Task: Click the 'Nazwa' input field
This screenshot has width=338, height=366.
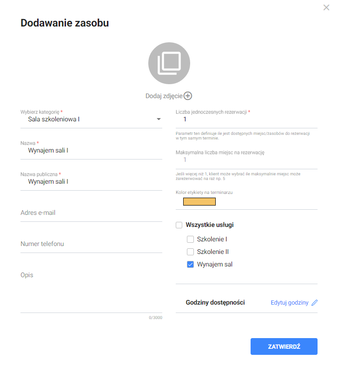Action: (91, 151)
